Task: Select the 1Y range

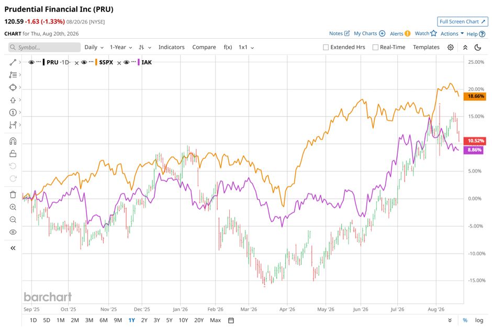Action: [x=131, y=321]
